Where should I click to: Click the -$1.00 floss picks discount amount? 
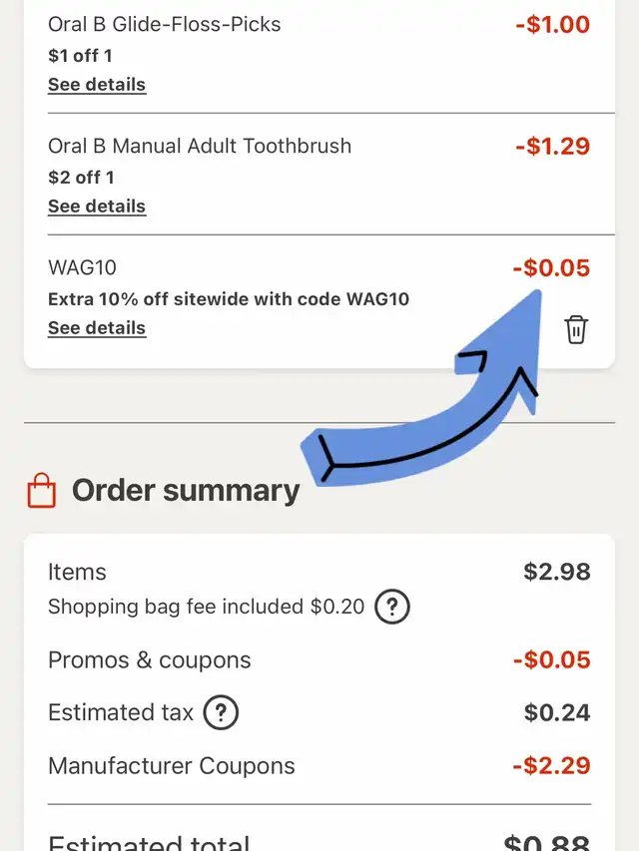[x=552, y=24]
